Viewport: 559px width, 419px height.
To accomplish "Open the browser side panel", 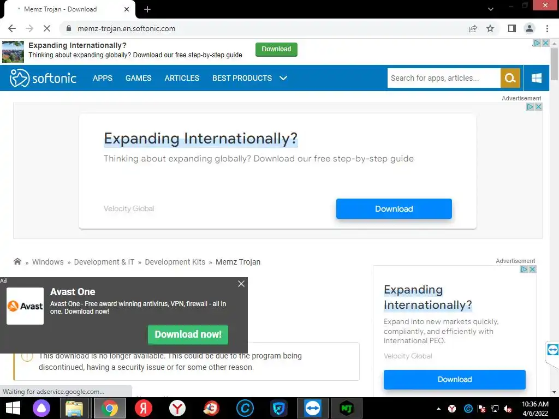I will (x=512, y=28).
